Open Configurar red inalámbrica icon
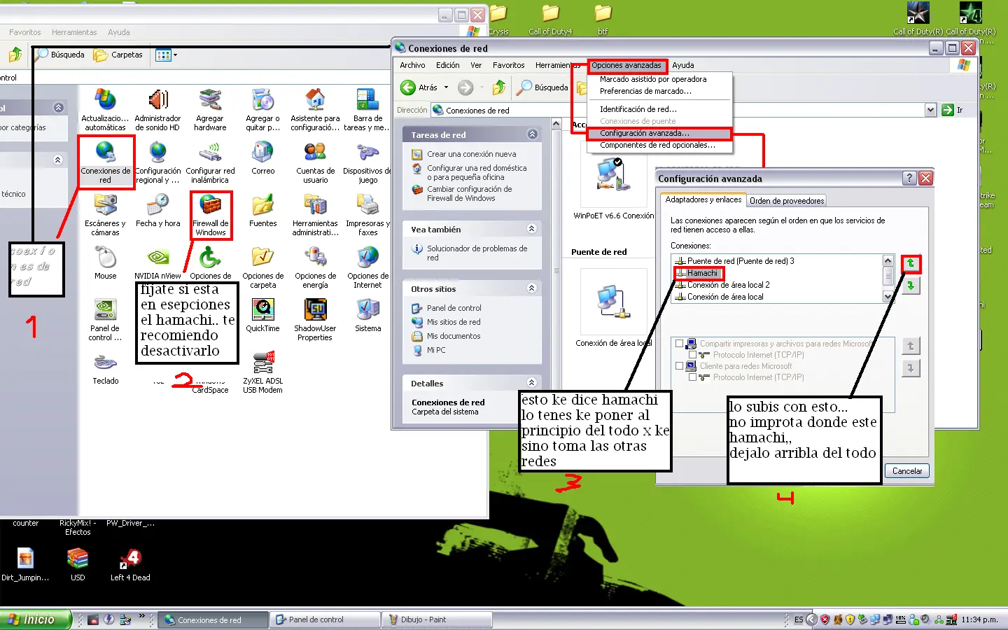This screenshot has width=1008, height=630. click(x=210, y=162)
